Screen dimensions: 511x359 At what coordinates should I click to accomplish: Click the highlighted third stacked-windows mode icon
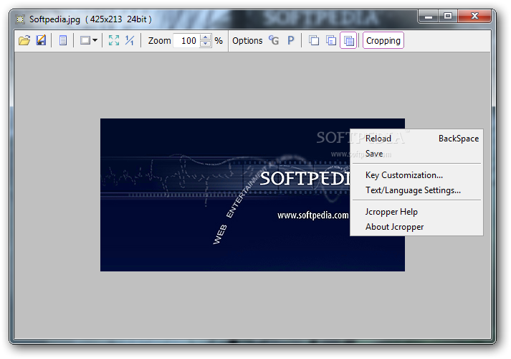tap(348, 40)
